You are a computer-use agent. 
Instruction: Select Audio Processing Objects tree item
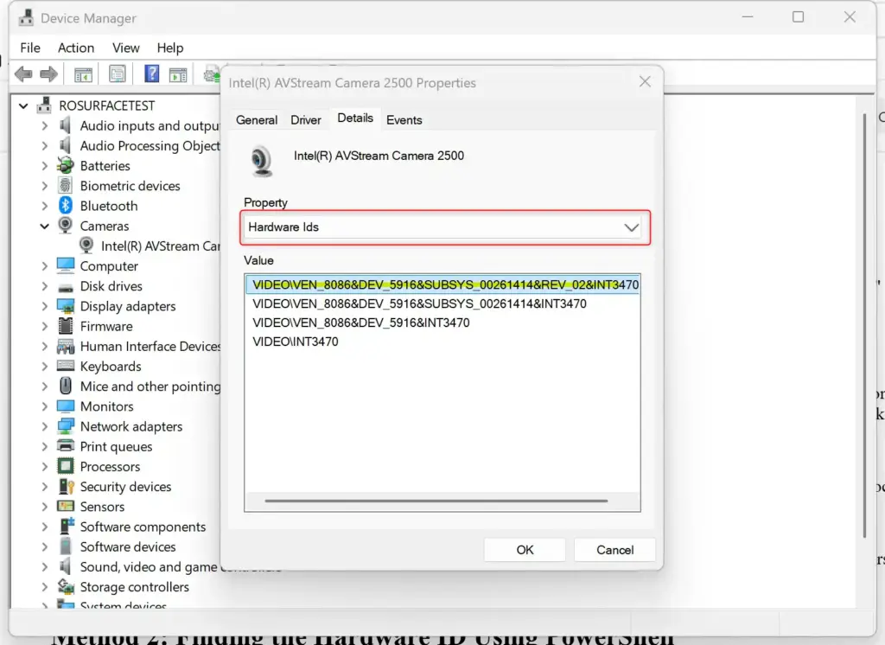[x=150, y=146]
